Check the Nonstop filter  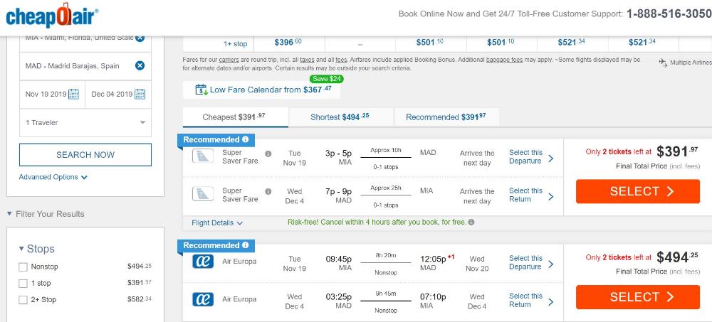point(23,267)
